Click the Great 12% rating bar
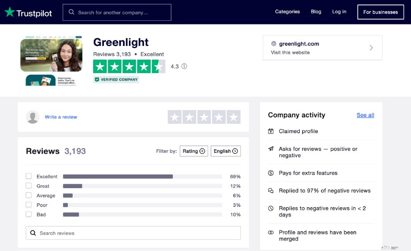Viewport: 411px width, 251px height. (x=142, y=186)
